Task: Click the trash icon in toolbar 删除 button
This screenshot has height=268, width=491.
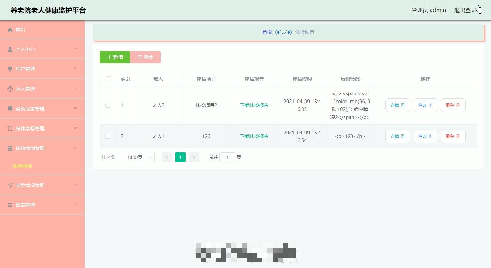Action: click(140, 57)
